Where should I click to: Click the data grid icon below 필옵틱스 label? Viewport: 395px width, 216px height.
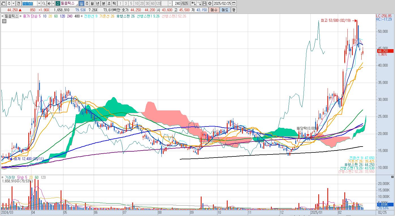(x=4, y=21)
